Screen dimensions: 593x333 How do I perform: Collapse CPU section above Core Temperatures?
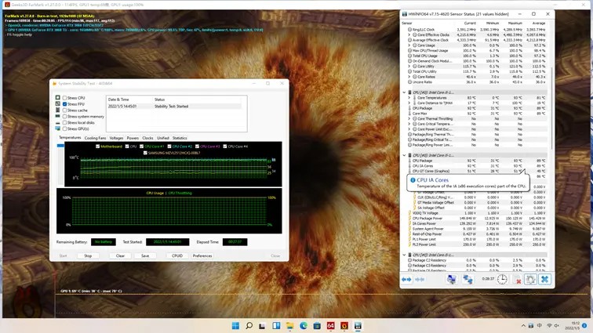pyautogui.click(x=404, y=92)
